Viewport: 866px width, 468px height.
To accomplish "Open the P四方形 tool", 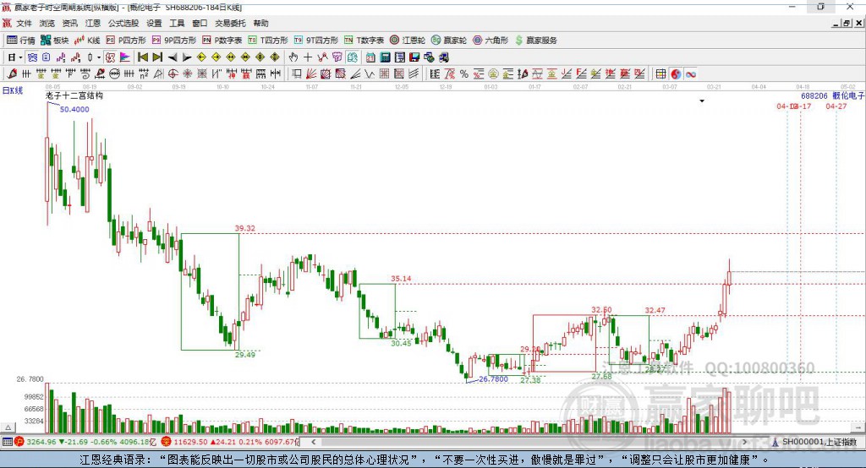I will (x=126, y=41).
